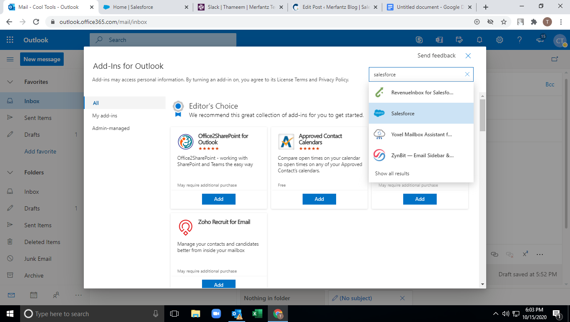This screenshot has width=570, height=322.
Task: Clear the salesforce search text
Action: 467,74
